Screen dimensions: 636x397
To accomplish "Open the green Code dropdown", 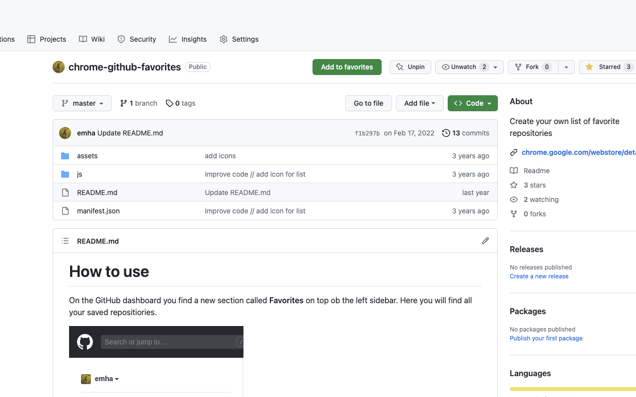I will (473, 103).
